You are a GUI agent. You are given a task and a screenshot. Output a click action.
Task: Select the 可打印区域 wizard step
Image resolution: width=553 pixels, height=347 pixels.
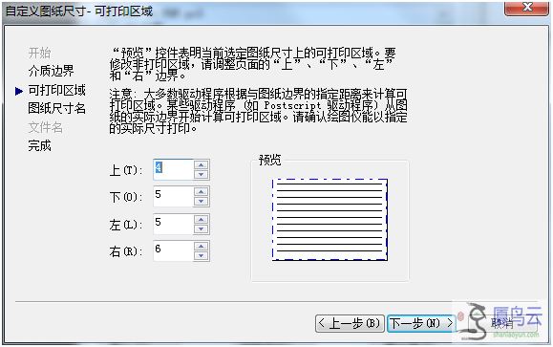click(56, 90)
